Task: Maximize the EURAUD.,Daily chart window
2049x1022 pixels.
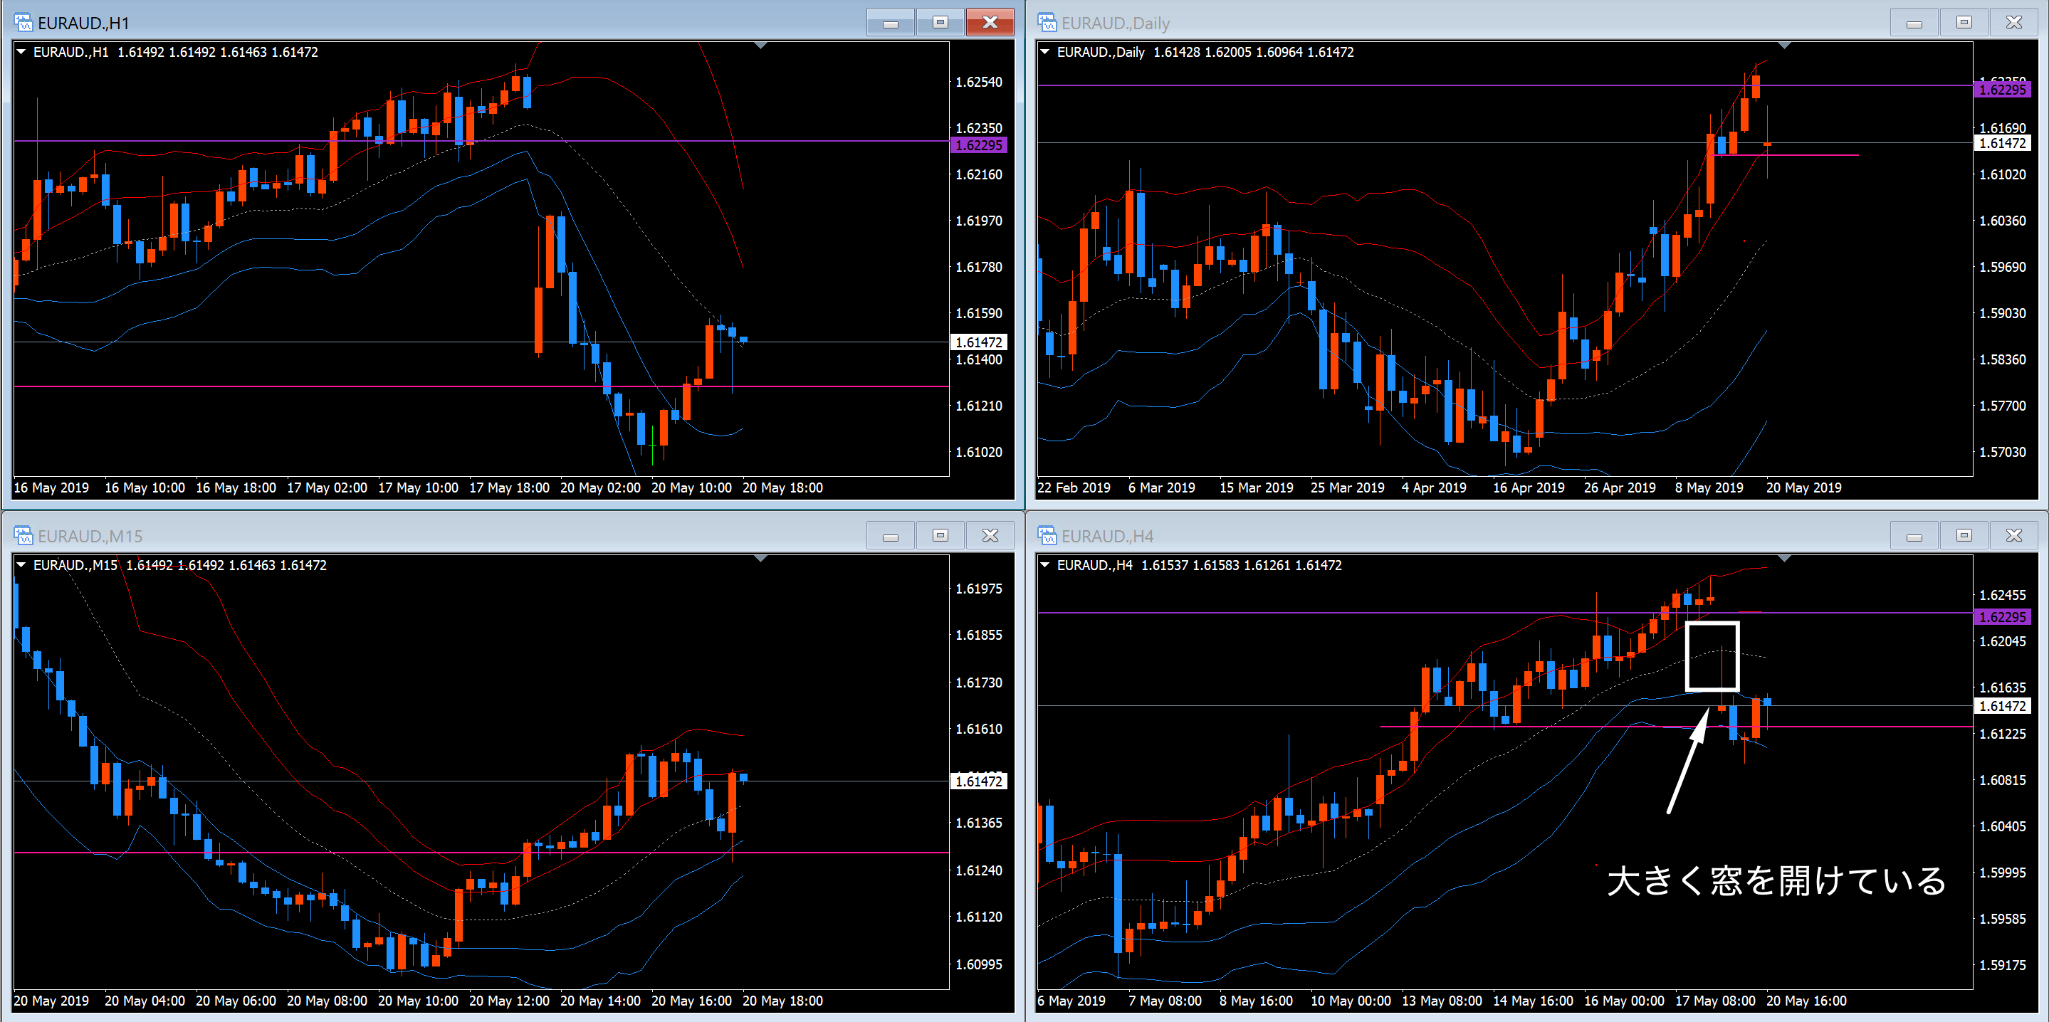Action: pos(1964,22)
